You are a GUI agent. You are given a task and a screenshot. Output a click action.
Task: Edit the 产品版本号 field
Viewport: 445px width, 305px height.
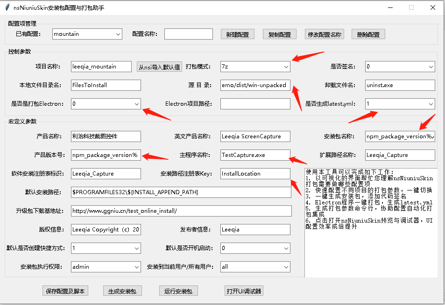(106, 155)
